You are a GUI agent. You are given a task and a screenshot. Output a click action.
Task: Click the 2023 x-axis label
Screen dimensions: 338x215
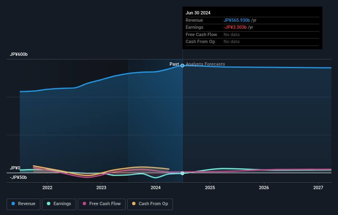(x=101, y=188)
